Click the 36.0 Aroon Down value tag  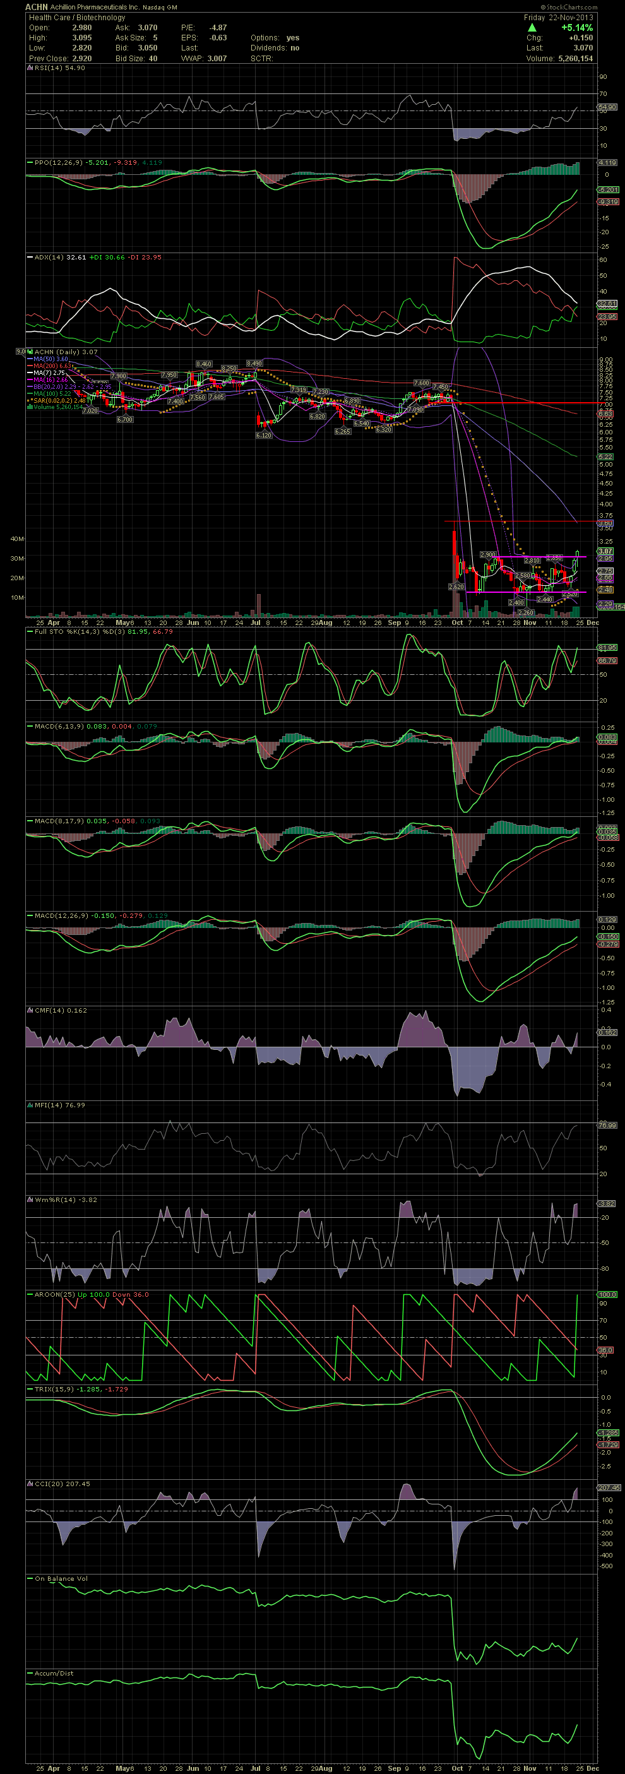(605, 1350)
